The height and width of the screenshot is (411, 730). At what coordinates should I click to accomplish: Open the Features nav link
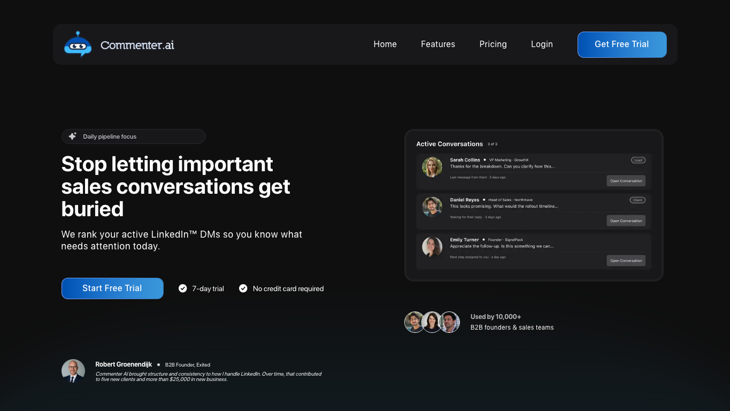[x=438, y=44]
